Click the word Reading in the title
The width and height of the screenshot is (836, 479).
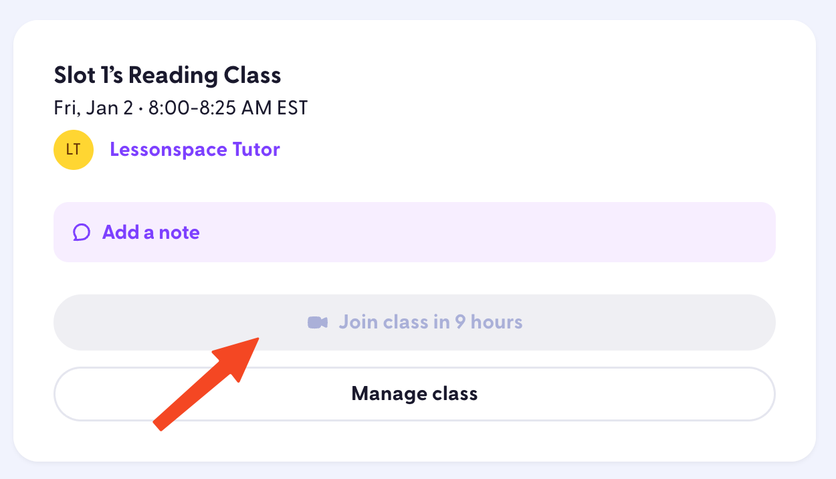(173, 76)
